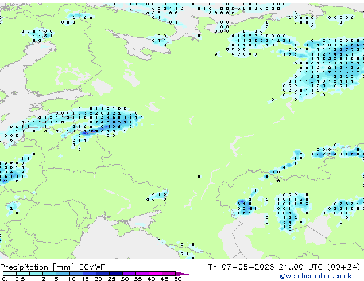The width and height of the screenshot is (364, 281).
Task: Click the 10–15 mm legend color swatch
Action: point(76,274)
